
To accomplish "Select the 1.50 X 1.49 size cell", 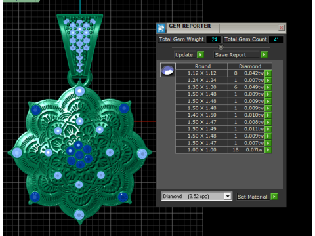I will click(x=201, y=129).
